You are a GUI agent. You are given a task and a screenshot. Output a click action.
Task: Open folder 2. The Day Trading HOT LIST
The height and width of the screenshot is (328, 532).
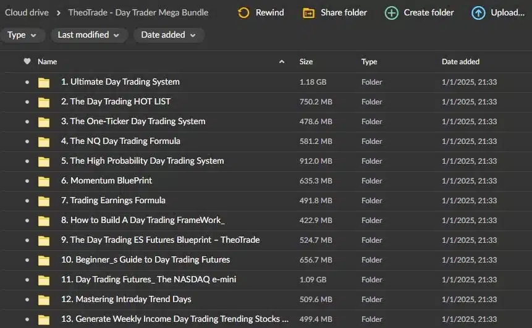(x=116, y=101)
